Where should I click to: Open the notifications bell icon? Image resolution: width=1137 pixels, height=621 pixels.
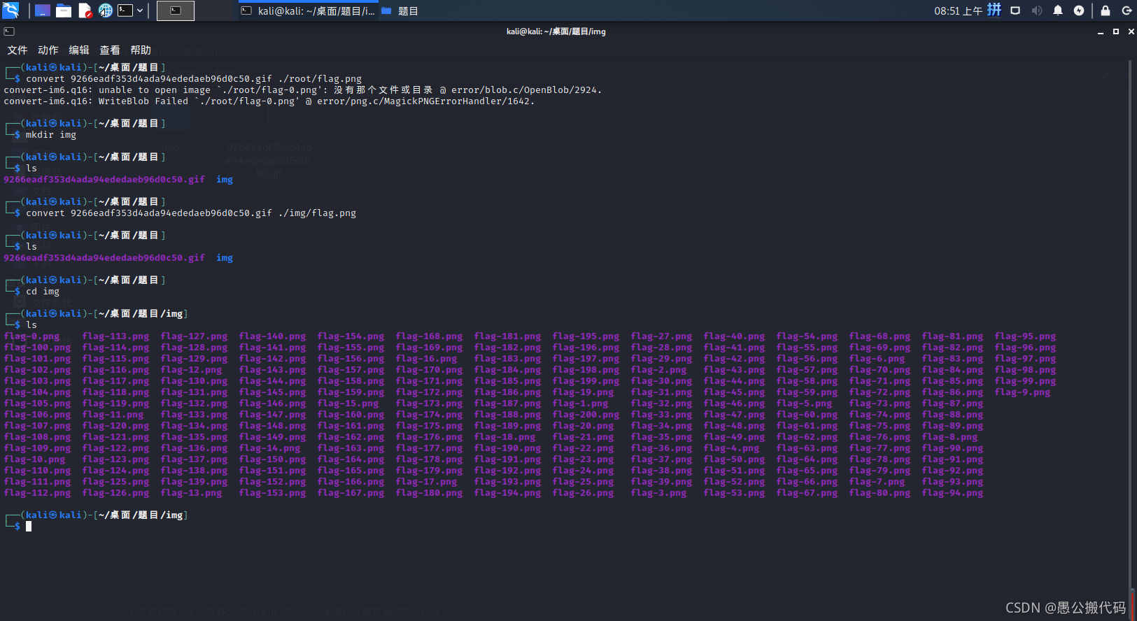[x=1058, y=10]
